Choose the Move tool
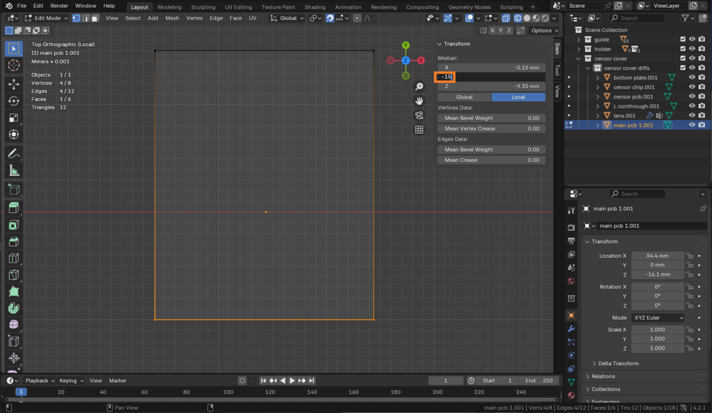Image resolution: width=712 pixels, height=413 pixels. (x=14, y=85)
